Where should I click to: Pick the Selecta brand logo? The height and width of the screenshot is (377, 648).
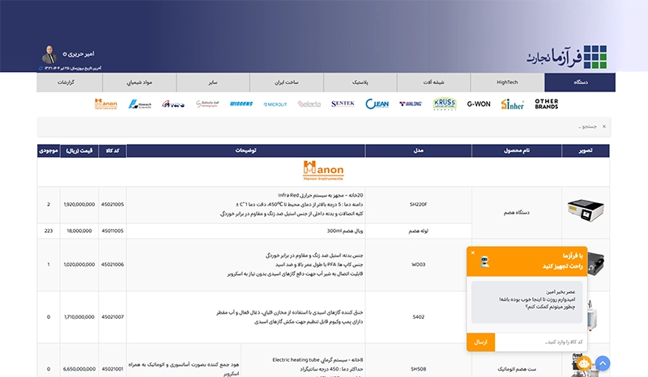(x=309, y=104)
